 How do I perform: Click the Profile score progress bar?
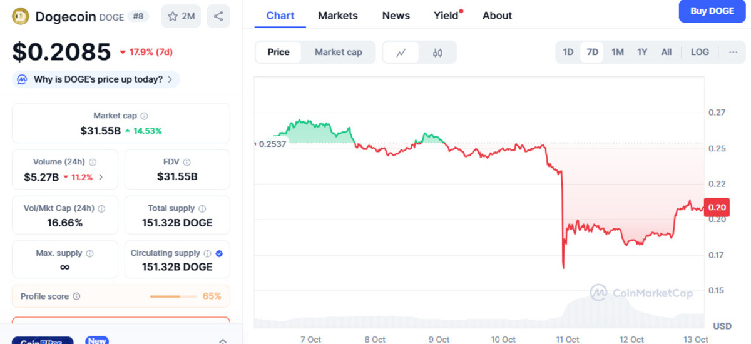point(173,296)
